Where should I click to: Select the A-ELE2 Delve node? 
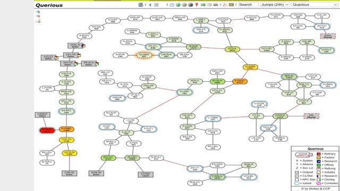[x=48, y=57]
